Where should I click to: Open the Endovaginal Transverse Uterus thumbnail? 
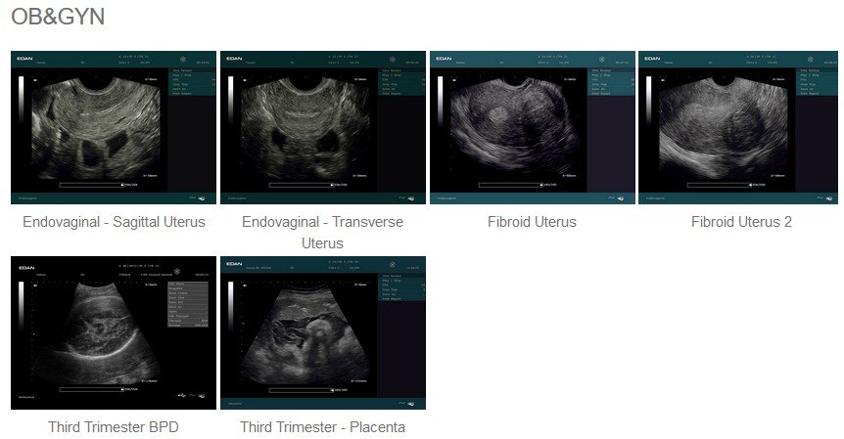323,127
